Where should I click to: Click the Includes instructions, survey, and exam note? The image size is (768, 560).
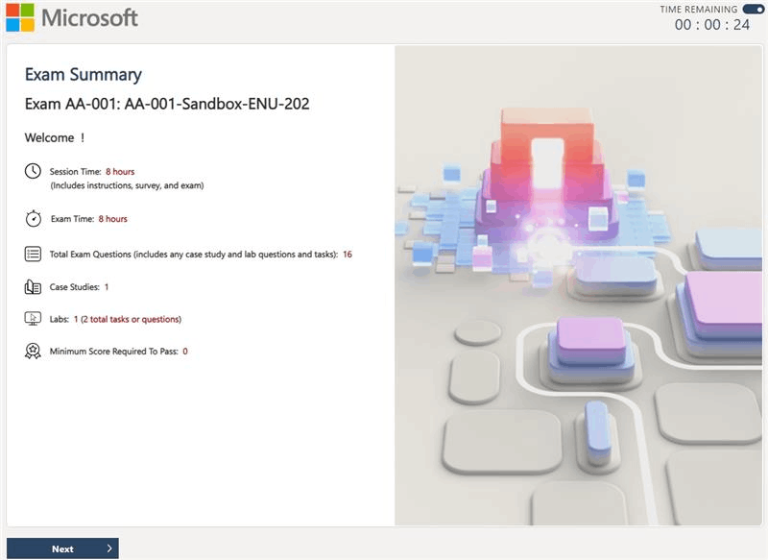pyautogui.click(x=127, y=185)
